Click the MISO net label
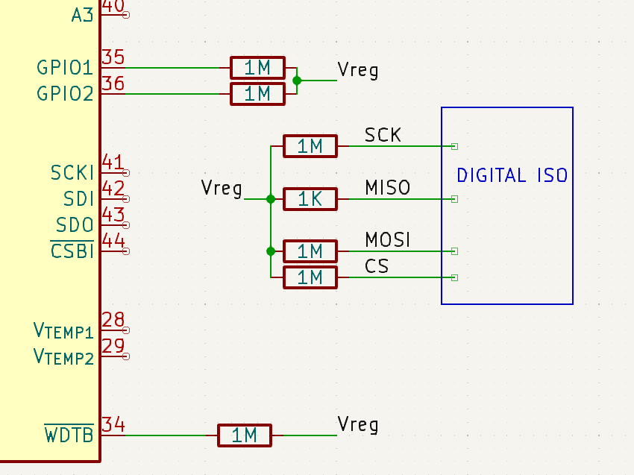The width and height of the screenshot is (634, 475). [x=387, y=188]
